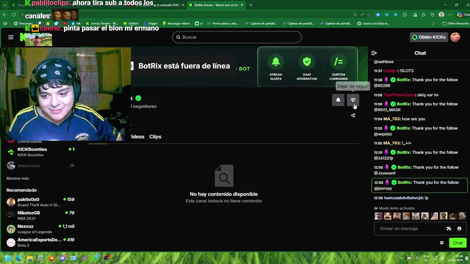Open browser zoom magnifier icon

pos(355,15)
